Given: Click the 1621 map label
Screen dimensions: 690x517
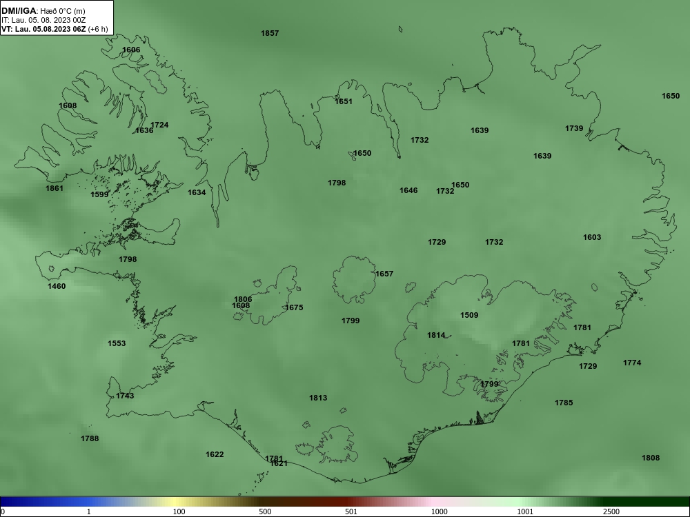Looking at the screenshot, I should tap(279, 464).
